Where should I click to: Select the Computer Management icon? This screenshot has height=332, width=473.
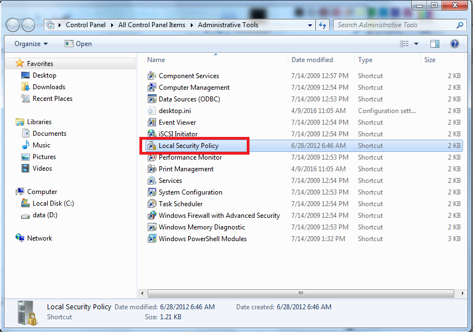(x=152, y=88)
